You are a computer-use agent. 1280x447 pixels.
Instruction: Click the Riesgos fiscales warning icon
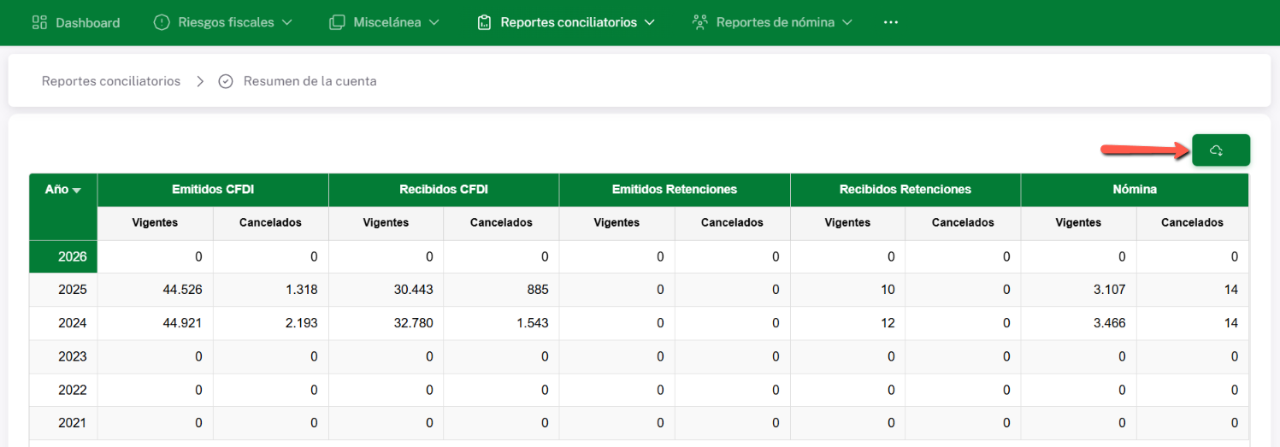click(x=162, y=22)
